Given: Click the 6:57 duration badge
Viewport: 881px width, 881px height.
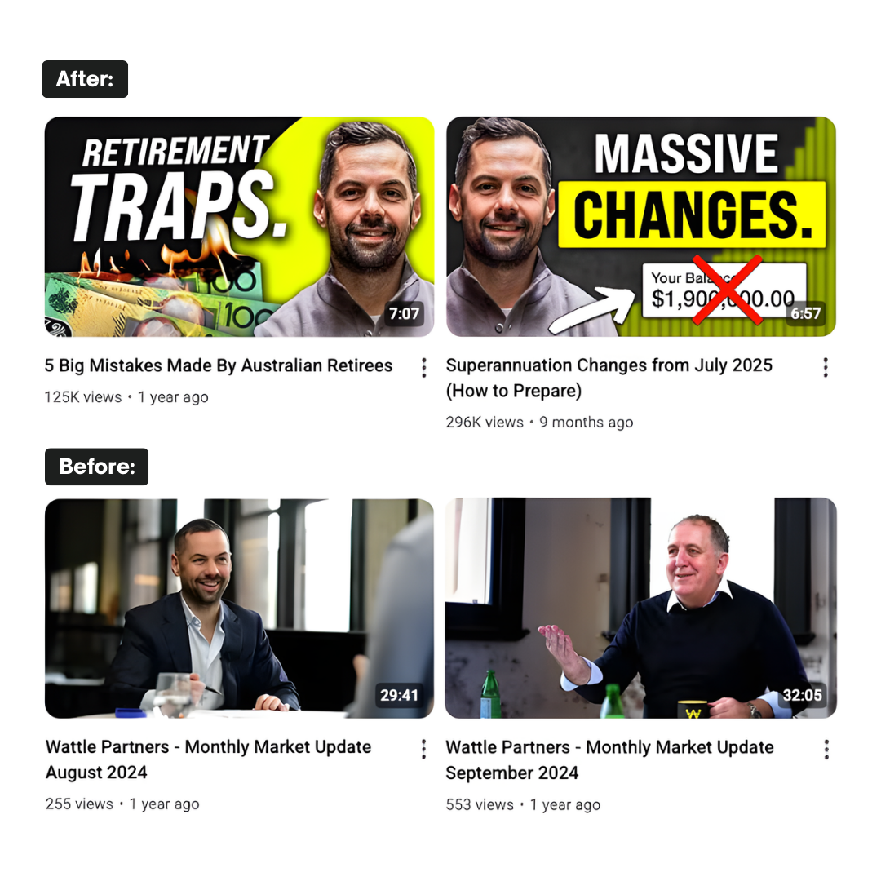Looking at the screenshot, I should click(806, 313).
